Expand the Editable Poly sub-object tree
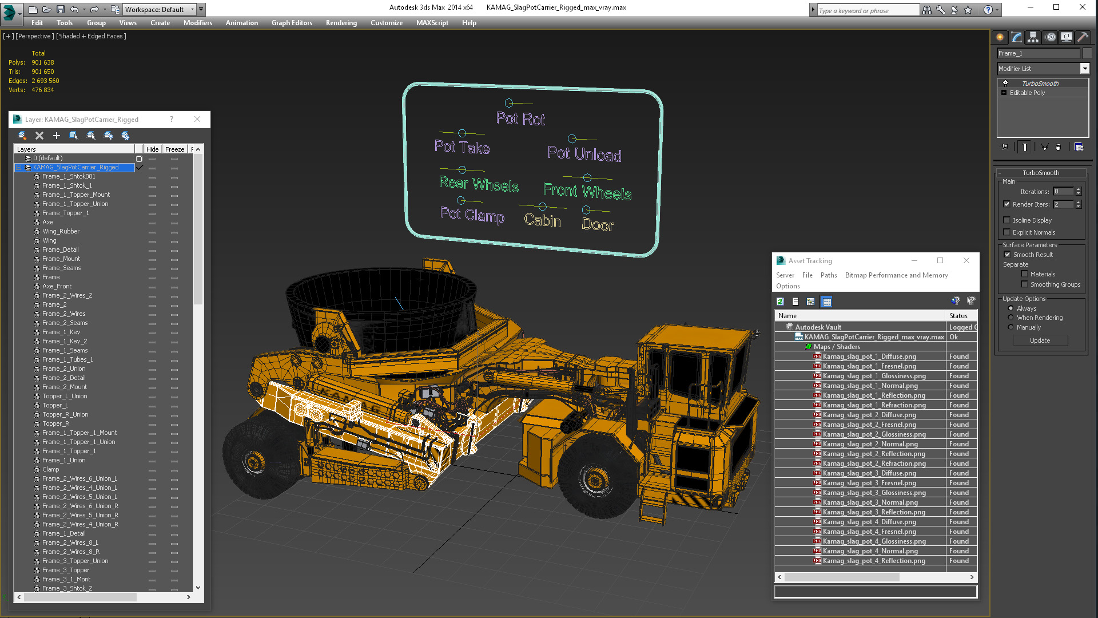 coord(1004,93)
